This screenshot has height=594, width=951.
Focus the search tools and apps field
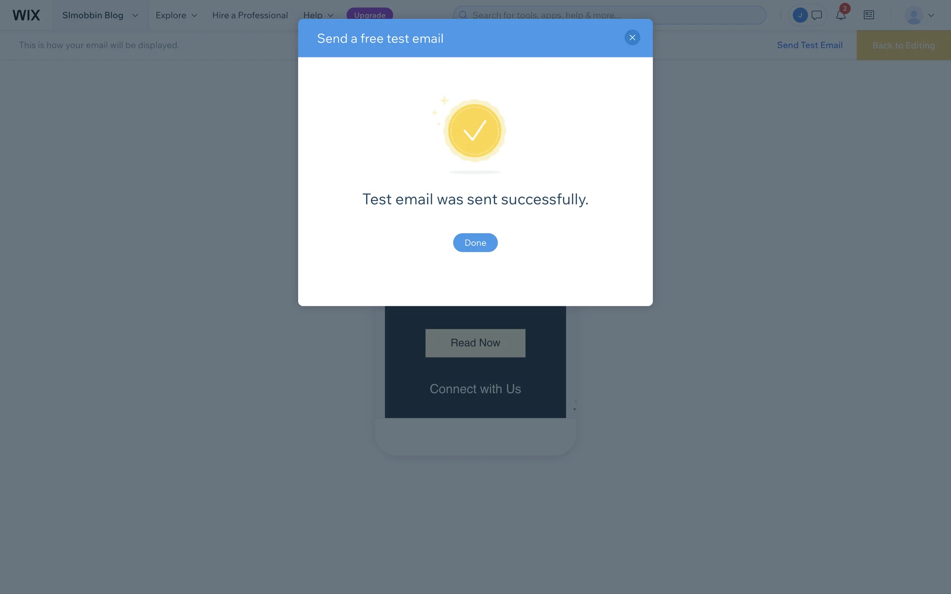(x=609, y=15)
